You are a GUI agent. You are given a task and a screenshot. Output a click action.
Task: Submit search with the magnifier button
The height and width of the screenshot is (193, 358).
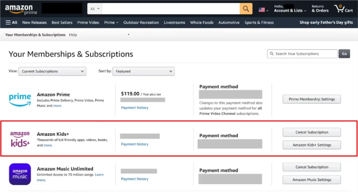[246, 9]
